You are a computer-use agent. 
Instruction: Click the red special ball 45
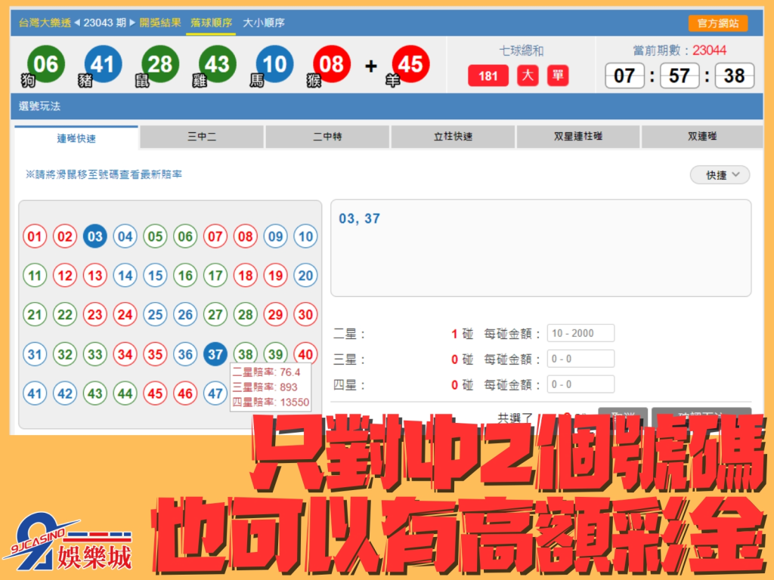pyautogui.click(x=410, y=64)
